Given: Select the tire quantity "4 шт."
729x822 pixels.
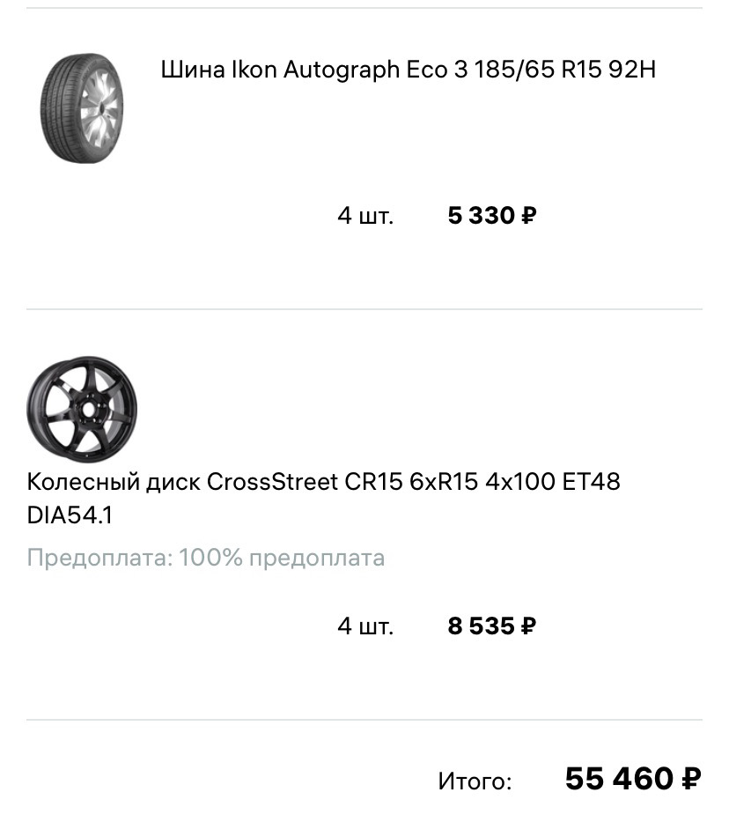Looking at the screenshot, I should (365, 216).
